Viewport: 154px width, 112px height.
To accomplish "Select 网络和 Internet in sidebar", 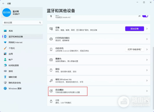I will pyautogui.click(x=23, y=42).
